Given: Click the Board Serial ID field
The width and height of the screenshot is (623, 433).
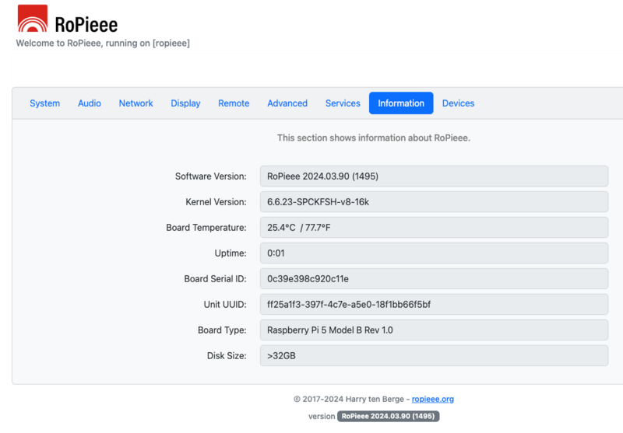Looking at the screenshot, I should coord(434,278).
